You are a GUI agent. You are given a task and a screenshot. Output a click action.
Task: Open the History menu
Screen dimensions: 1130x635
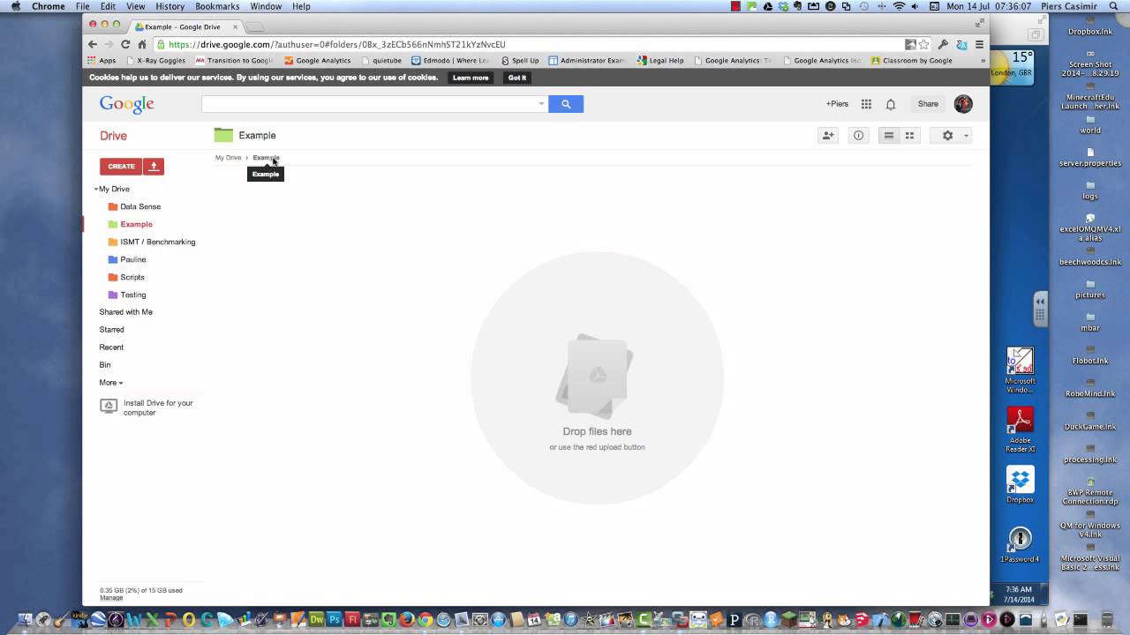click(x=169, y=6)
